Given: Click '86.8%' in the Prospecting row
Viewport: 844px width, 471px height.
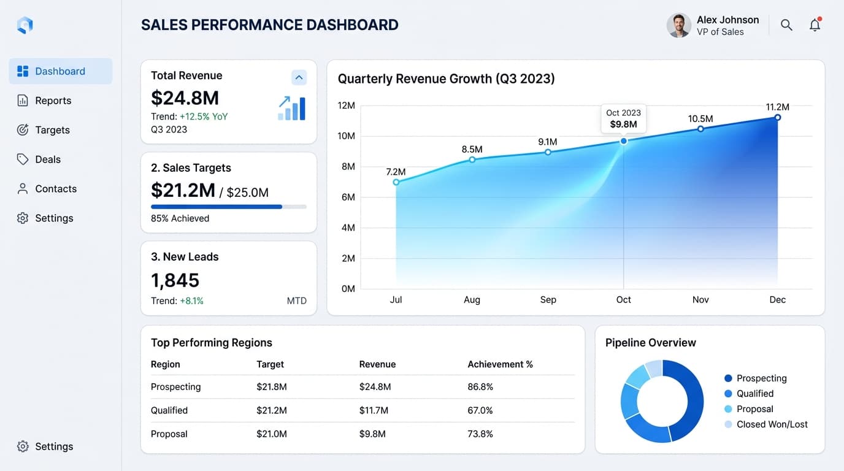Looking at the screenshot, I should coord(480,387).
